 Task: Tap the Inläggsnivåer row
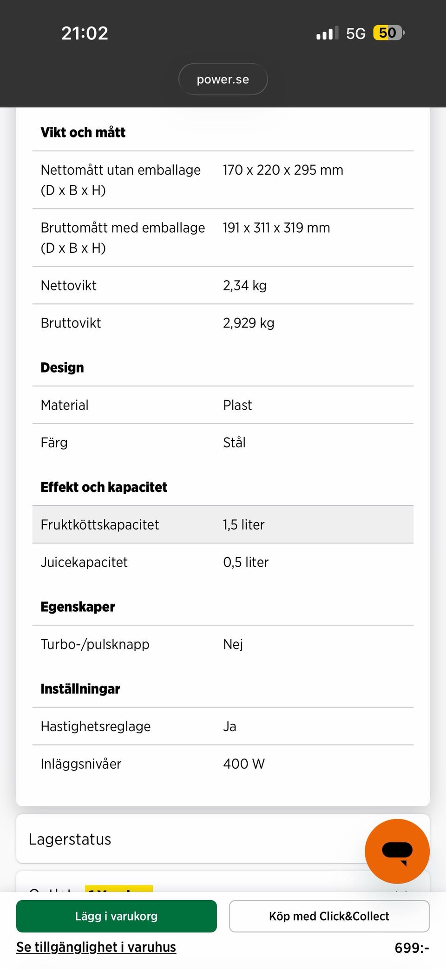[x=223, y=764]
